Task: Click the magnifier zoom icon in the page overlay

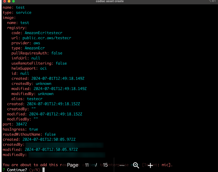Action: click(136, 165)
